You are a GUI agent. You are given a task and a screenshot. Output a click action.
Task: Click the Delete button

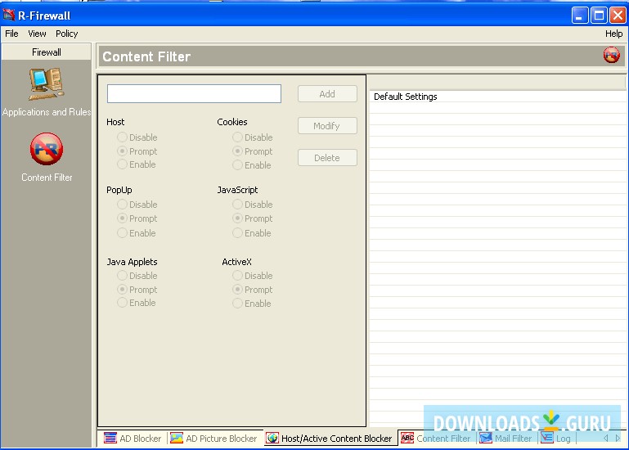[327, 158]
